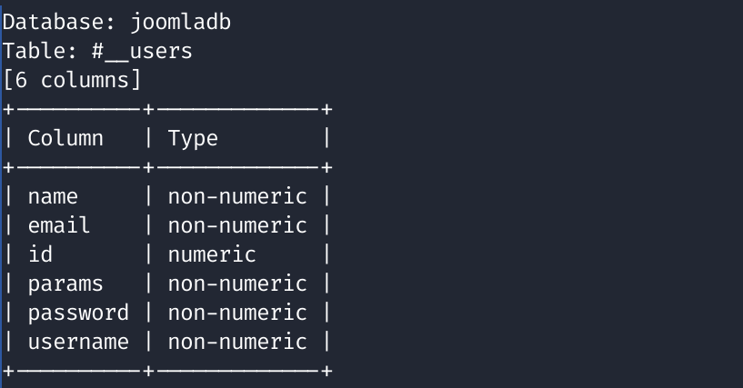Select the password column entry
The image size is (743, 388).
pos(78,313)
